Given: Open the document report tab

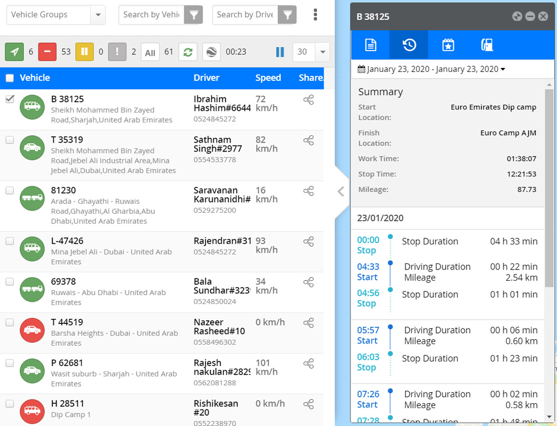Looking at the screenshot, I should pos(370,45).
